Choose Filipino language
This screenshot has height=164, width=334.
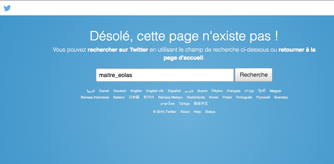click(x=217, y=91)
